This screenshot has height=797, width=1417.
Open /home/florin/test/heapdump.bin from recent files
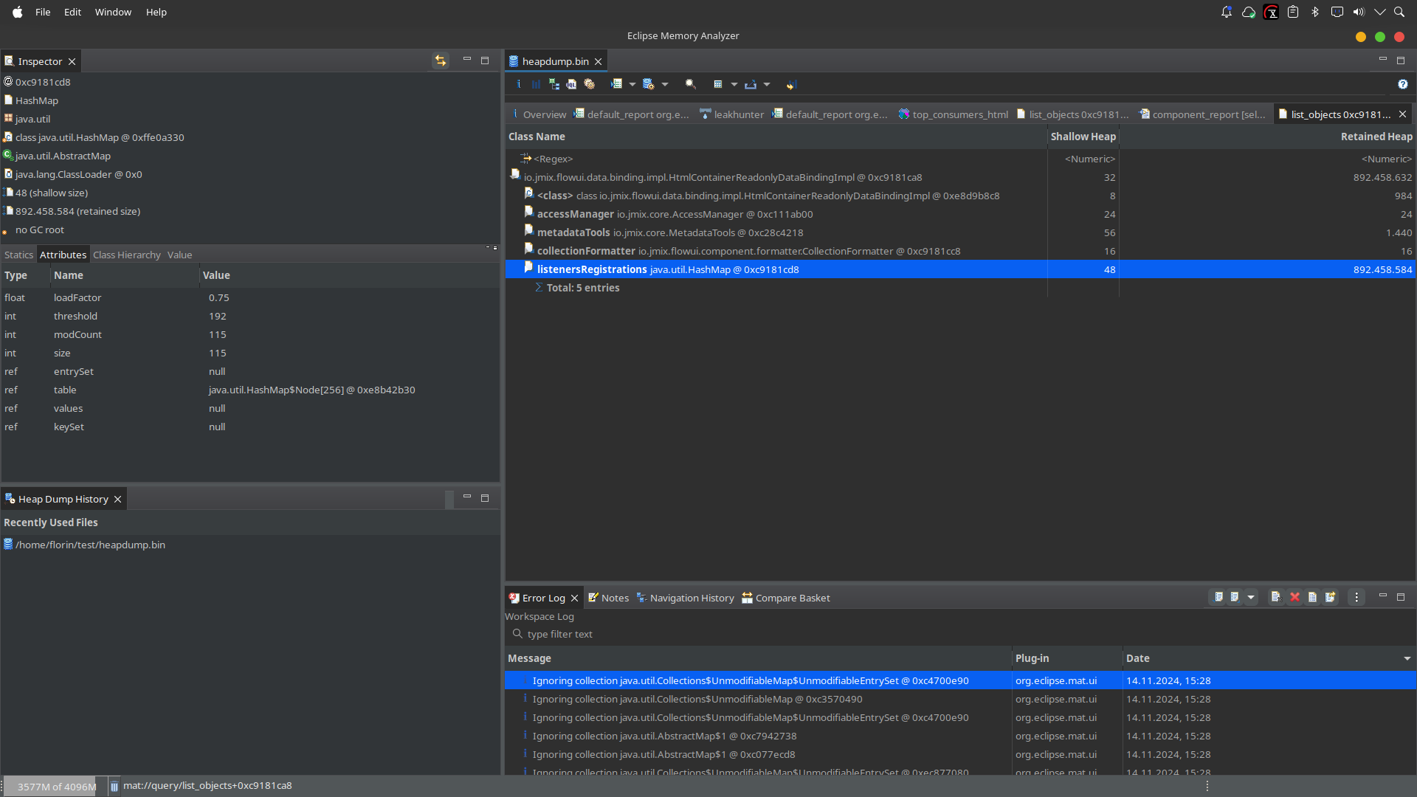click(x=90, y=545)
